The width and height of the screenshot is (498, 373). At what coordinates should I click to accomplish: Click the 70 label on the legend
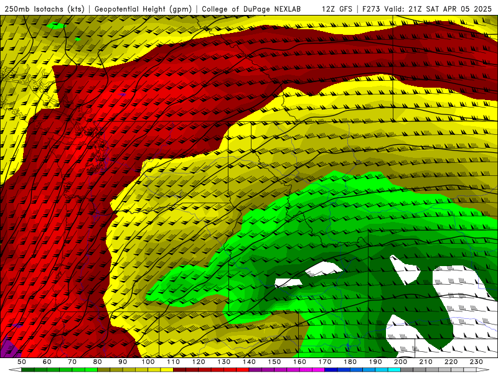pos(72,362)
